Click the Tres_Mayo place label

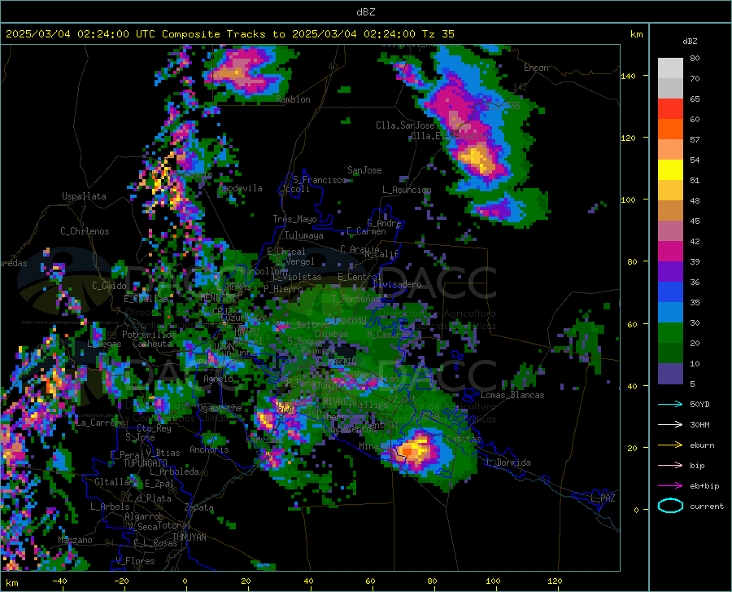pos(294,219)
